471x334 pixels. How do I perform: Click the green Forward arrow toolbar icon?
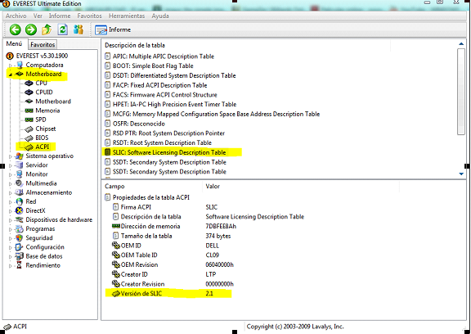tap(31, 29)
